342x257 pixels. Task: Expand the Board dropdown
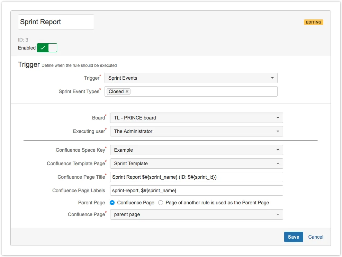tap(196, 118)
